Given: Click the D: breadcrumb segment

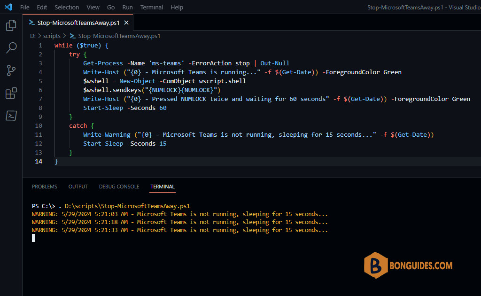Looking at the screenshot, I should click(x=33, y=36).
